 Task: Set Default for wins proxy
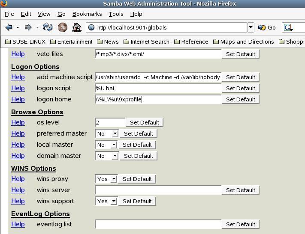(137, 179)
